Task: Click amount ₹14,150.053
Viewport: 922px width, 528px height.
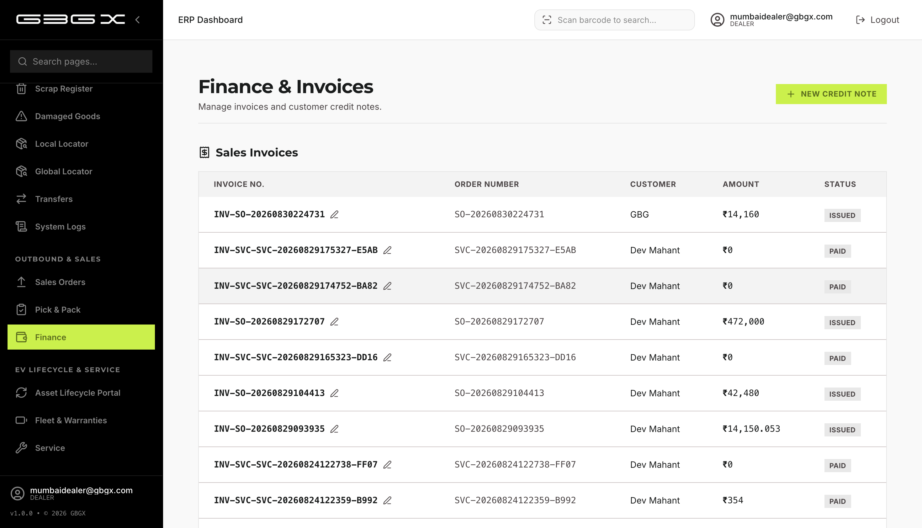Action: pos(751,429)
